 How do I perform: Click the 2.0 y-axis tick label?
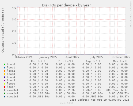[14, 31]
